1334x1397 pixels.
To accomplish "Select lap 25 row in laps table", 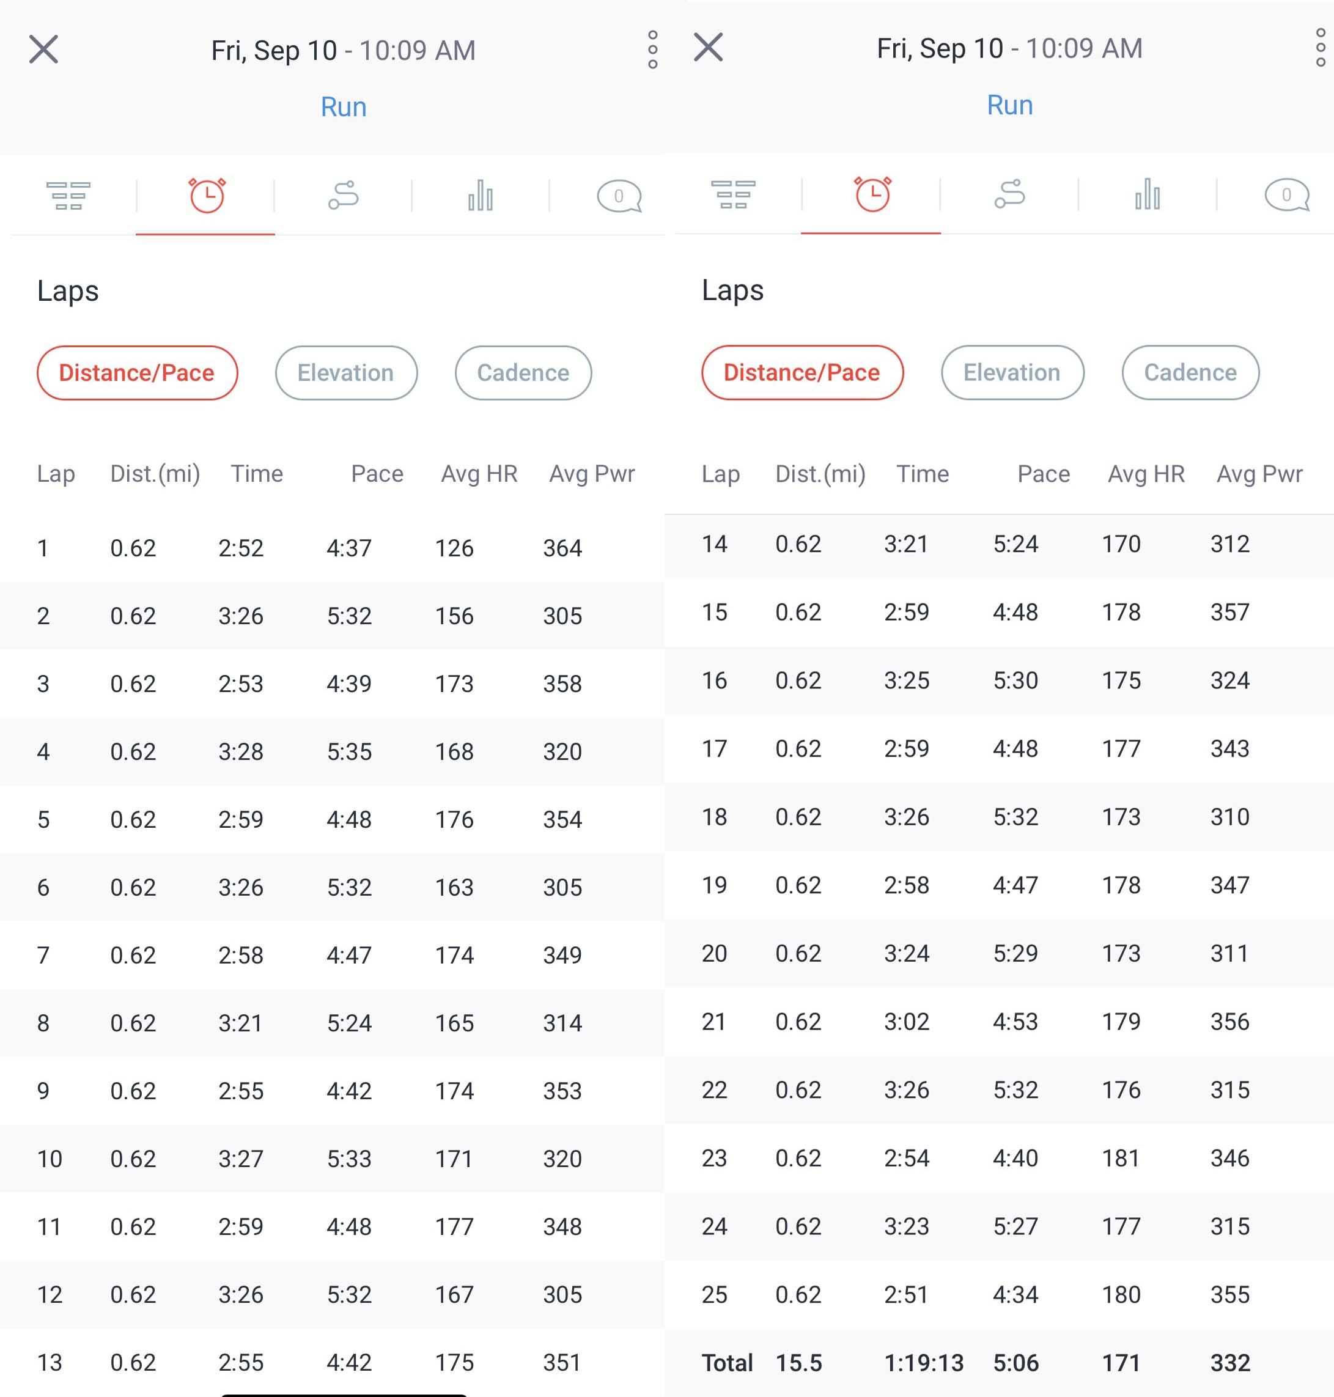I will point(998,1294).
